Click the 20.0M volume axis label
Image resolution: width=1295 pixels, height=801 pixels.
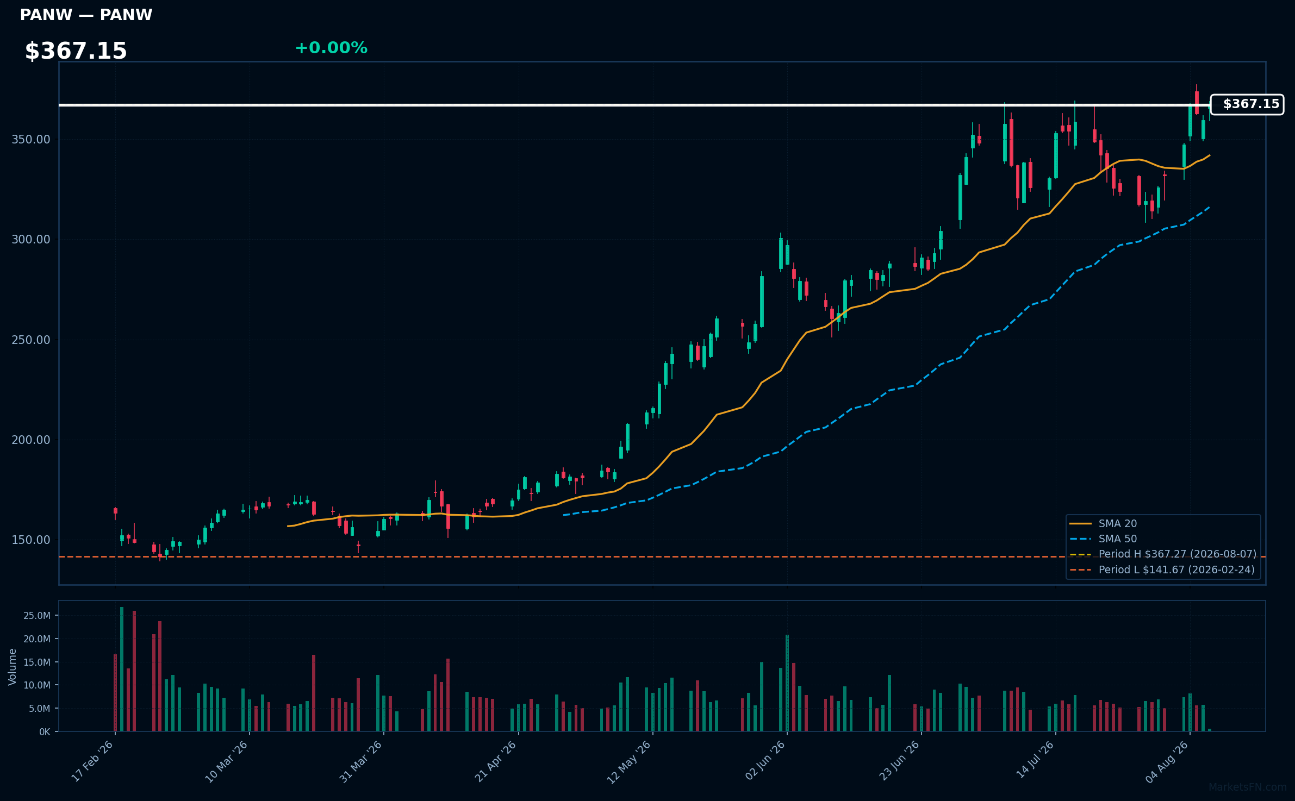[x=37, y=639]
